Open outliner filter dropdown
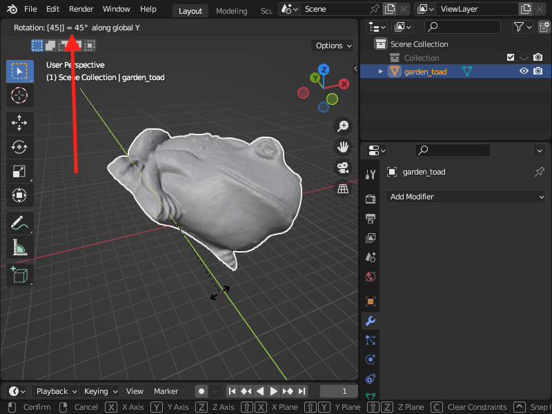This screenshot has height=414, width=552. point(523,27)
